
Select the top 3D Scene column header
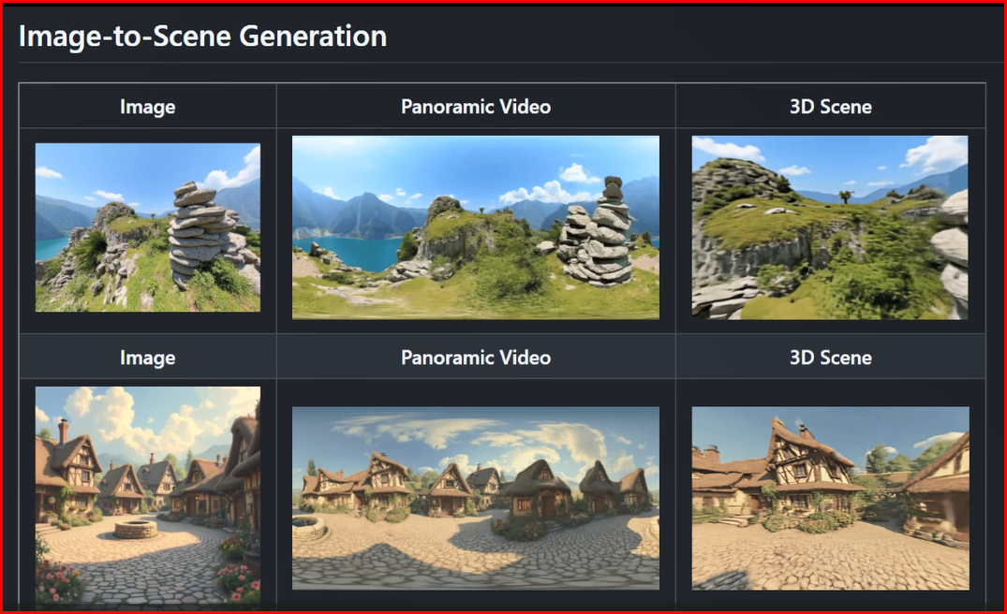pyautogui.click(x=830, y=107)
